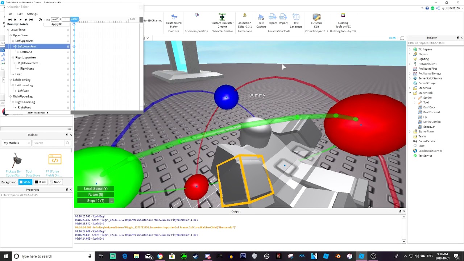Open Photoshop from the taskbar
The image size is (464, 261).
click(x=243, y=256)
